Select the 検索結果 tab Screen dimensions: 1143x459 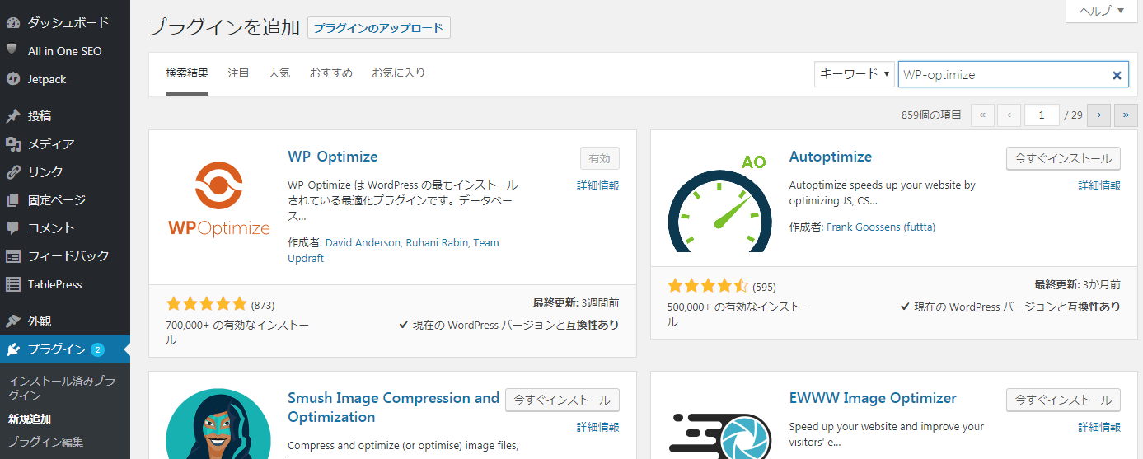pyautogui.click(x=187, y=73)
